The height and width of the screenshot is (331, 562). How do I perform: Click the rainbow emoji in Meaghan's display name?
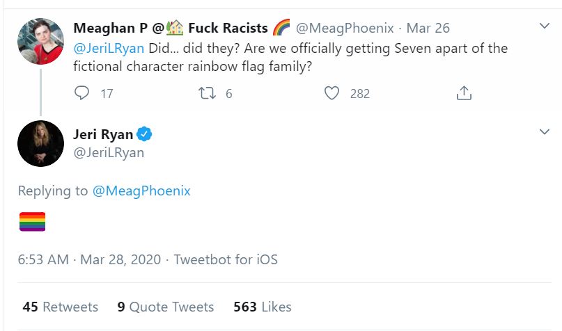pos(281,29)
